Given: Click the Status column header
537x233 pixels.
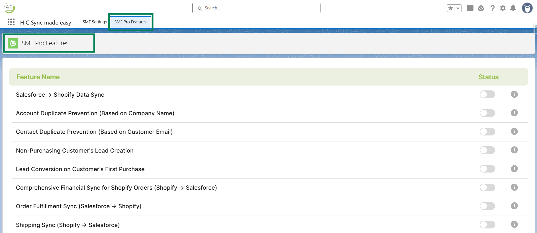Looking at the screenshot, I should [x=488, y=77].
